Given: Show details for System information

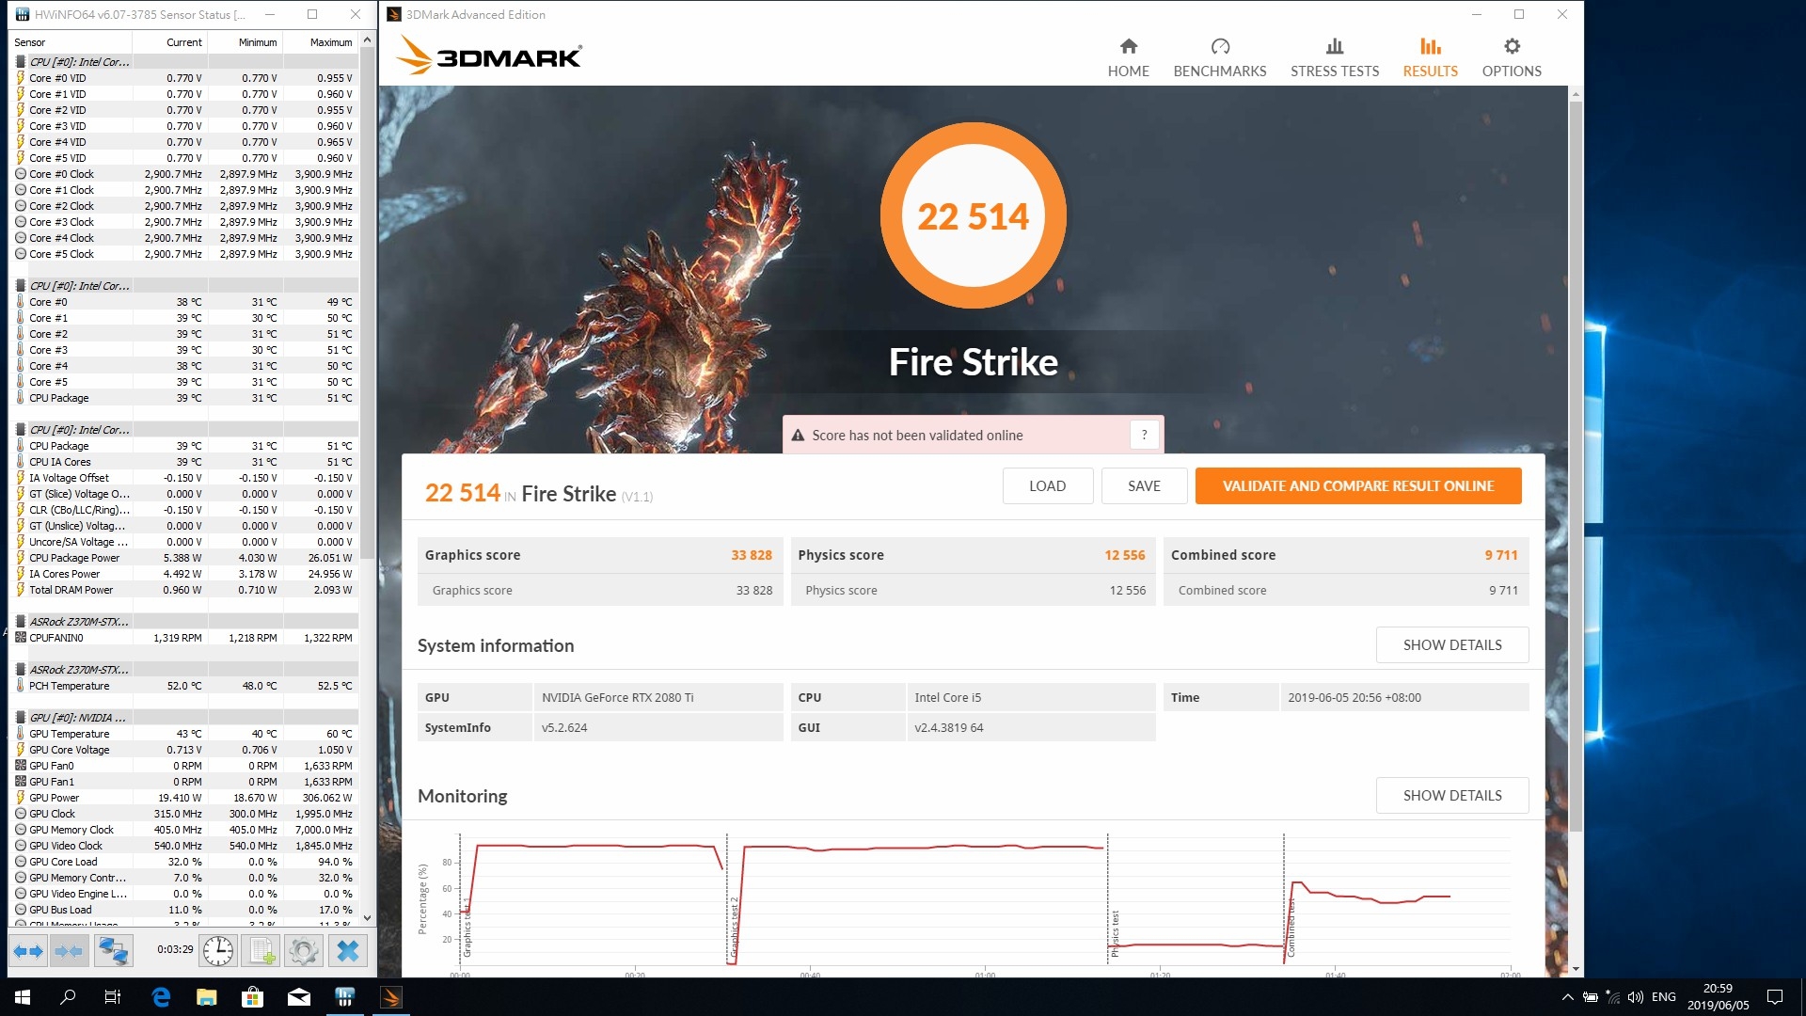Looking at the screenshot, I should [1452, 645].
